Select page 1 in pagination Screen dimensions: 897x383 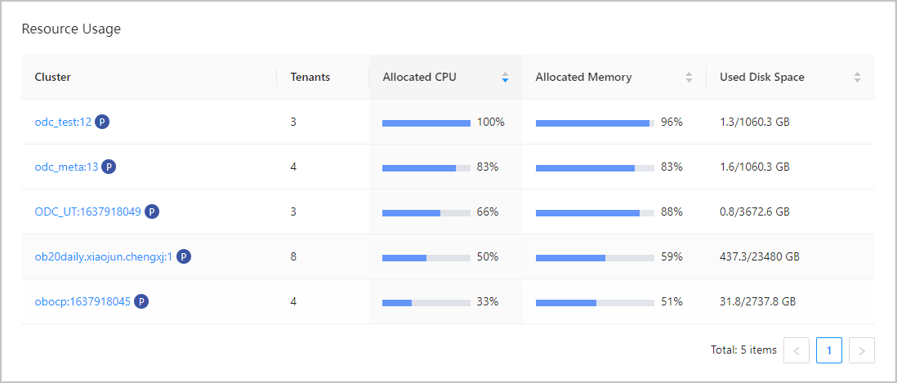[829, 350]
